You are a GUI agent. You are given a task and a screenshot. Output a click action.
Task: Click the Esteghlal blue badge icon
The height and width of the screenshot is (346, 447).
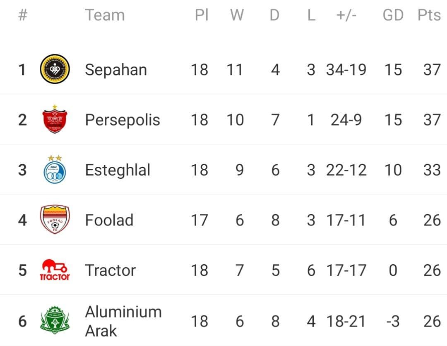point(55,170)
